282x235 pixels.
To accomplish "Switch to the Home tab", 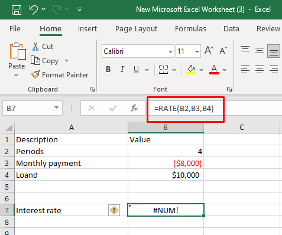I will coord(51,29).
